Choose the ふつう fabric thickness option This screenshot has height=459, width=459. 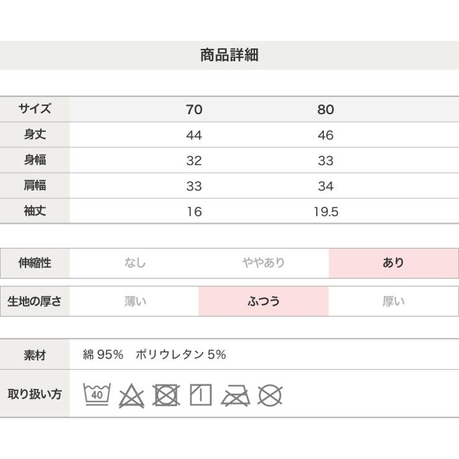pyautogui.click(x=264, y=302)
